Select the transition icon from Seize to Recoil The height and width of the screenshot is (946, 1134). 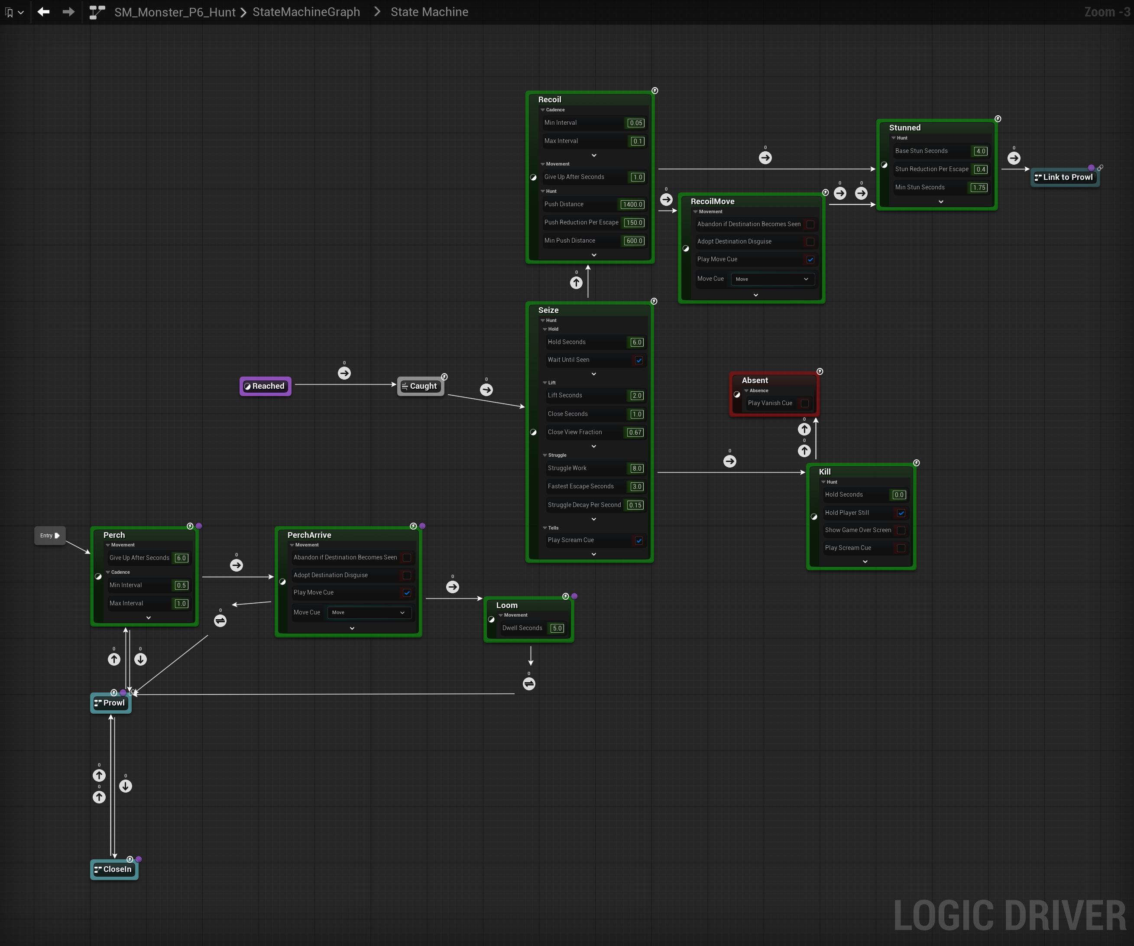(x=577, y=283)
